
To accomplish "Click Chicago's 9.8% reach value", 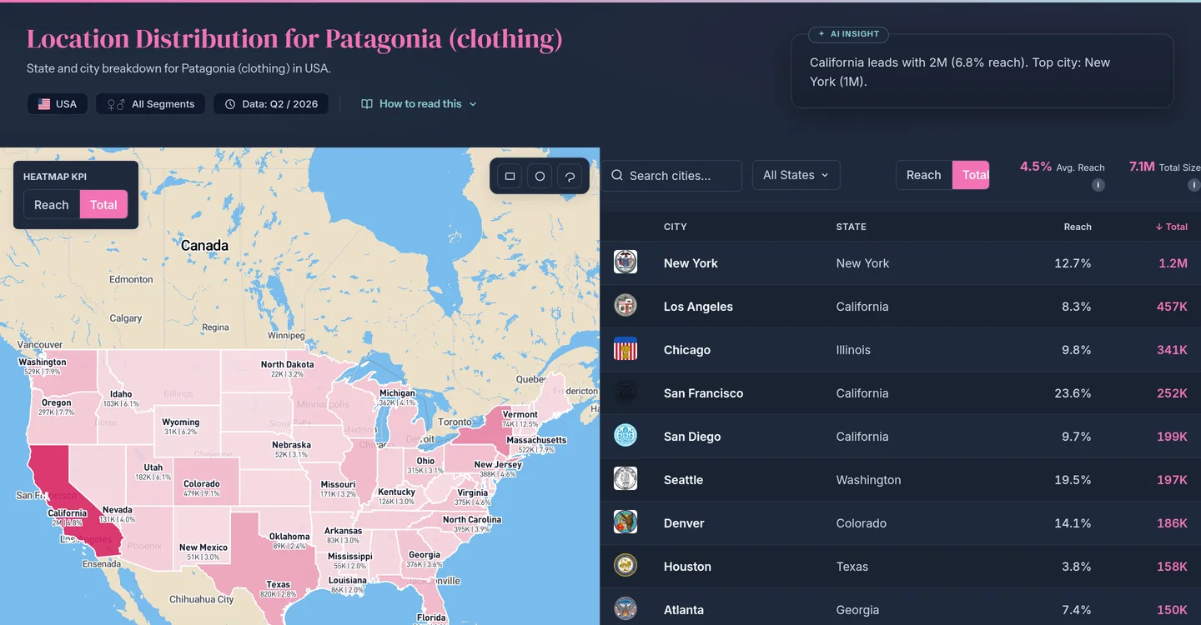I will click(1076, 350).
